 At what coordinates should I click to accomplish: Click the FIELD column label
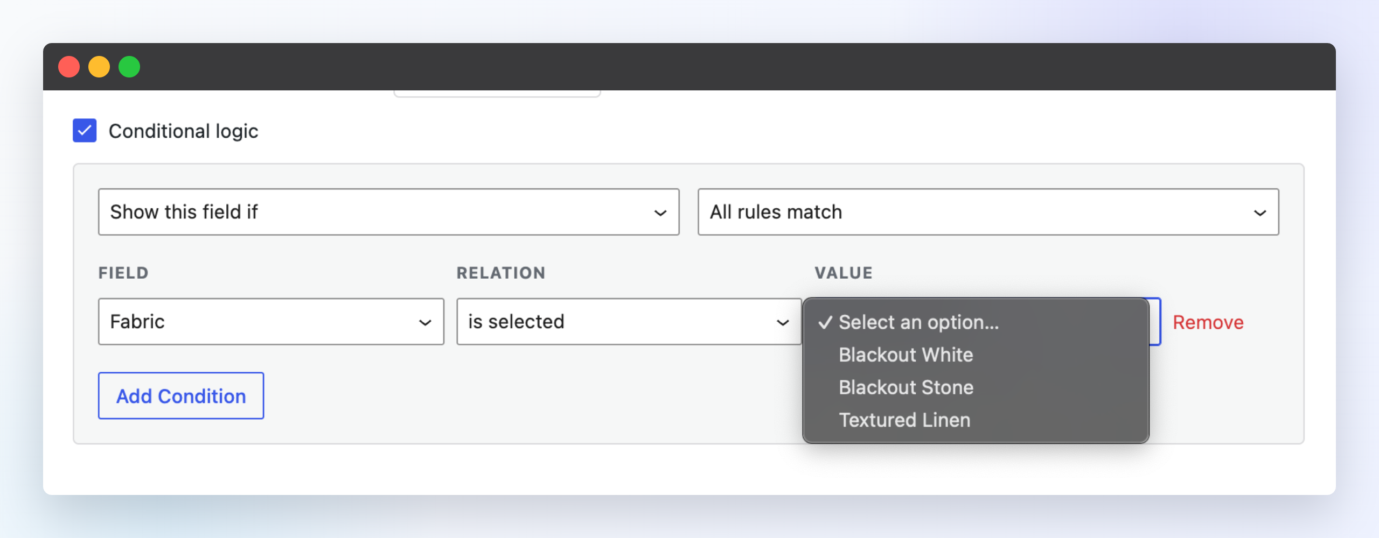click(123, 273)
